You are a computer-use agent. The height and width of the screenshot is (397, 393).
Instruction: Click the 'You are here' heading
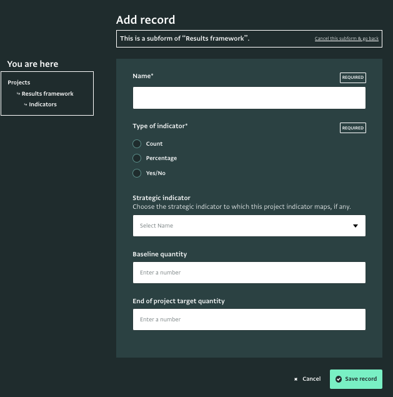pos(32,64)
